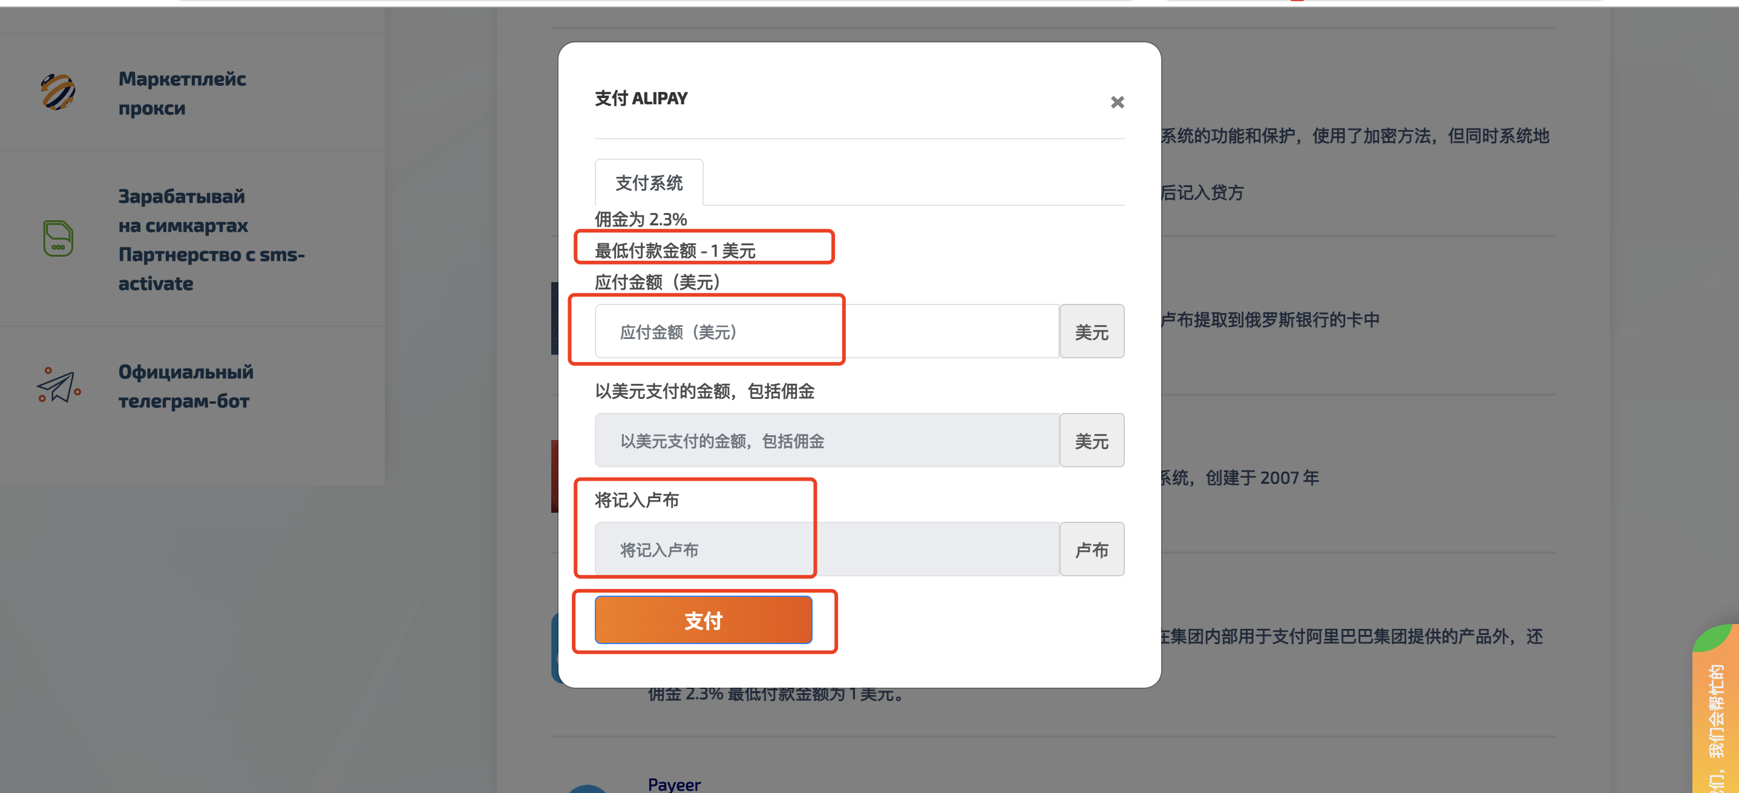The image size is (1739, 793).
Task: Open the orange help widget at right edge
Action: (1715, 709)
